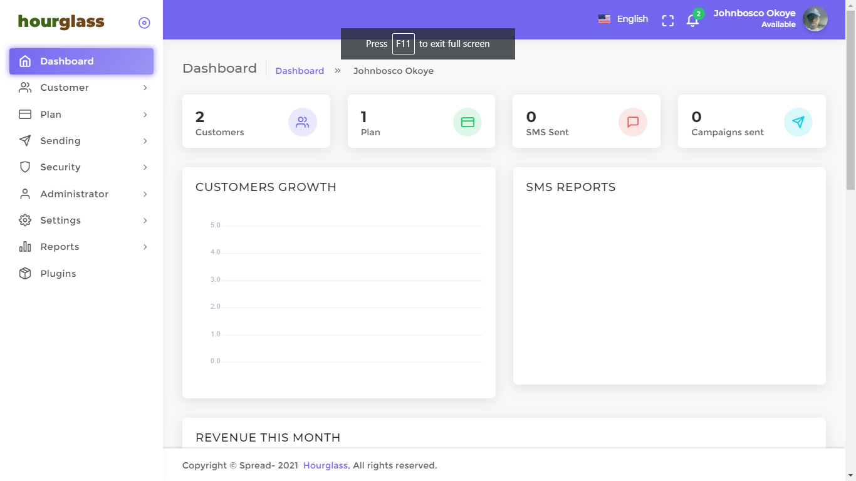The height and width of the screenshot is (481, 856).
Task: Open the Administrator menu item
Action: 75,194
